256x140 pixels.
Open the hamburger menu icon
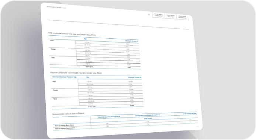pyautogui.click(x=149, y=14)
